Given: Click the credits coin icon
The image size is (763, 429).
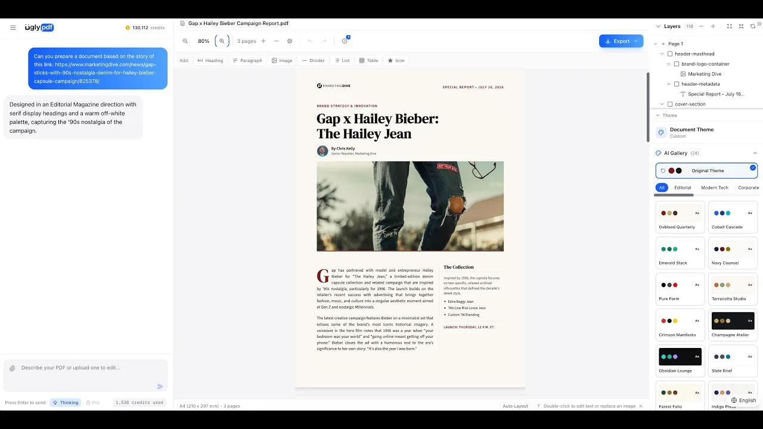Looking at the screenshot, I should coord(128,28).
